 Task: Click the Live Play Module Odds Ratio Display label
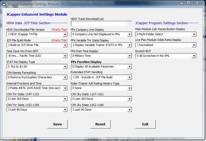pos(158,40)
